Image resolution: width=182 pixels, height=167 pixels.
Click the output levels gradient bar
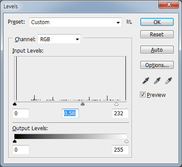click(71, 136)
